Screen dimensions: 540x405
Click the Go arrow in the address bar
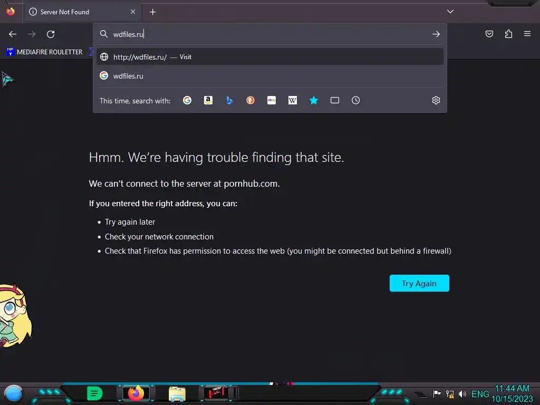pos(436,34)
